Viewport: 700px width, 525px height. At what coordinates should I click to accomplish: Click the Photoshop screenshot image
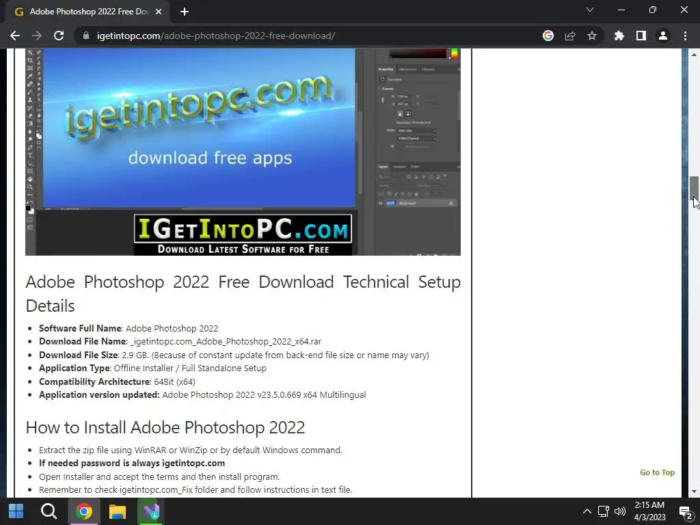pyautogui.click(x=243, y=152)
